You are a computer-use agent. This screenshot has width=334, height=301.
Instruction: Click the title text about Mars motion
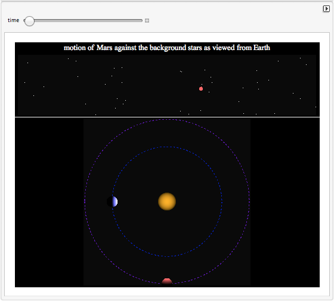pos(167,48)
